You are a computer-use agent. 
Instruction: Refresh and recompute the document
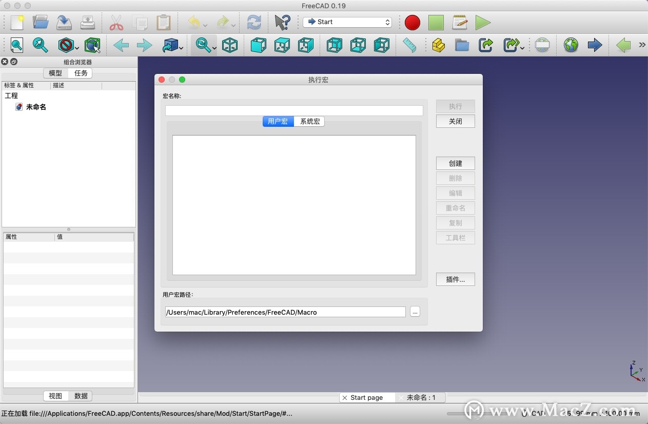[253, 23]
